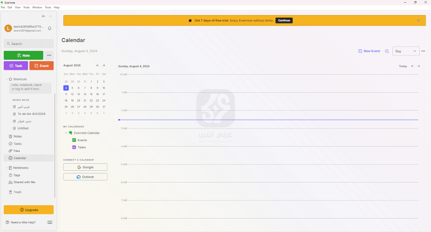
Task: Select August 4 in mini calendar
Action: 66,88
